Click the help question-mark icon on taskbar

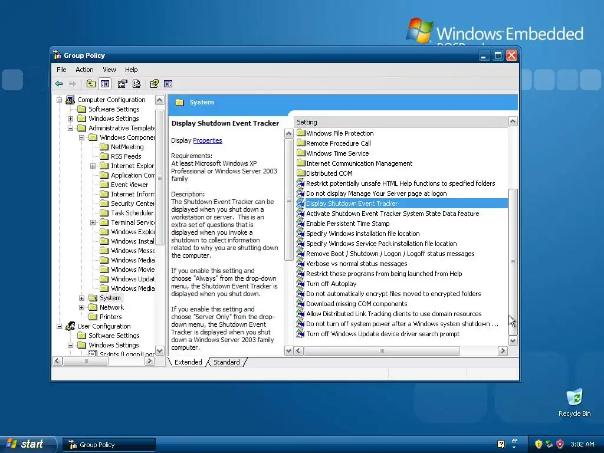coord(501,444)
